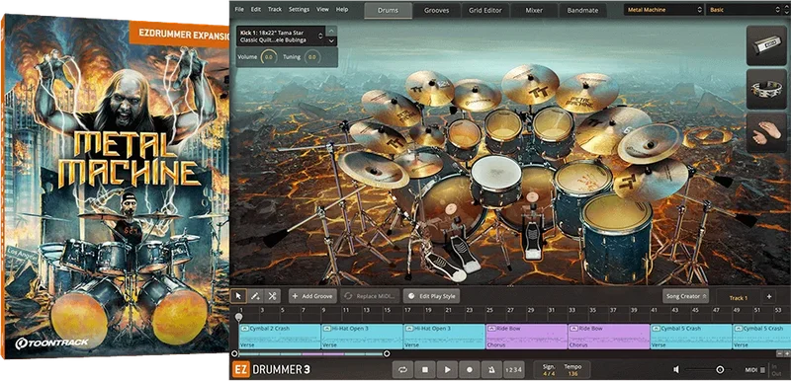
Task: Open the Track menu
Action: pyautogui.click(x=275, y=9)
